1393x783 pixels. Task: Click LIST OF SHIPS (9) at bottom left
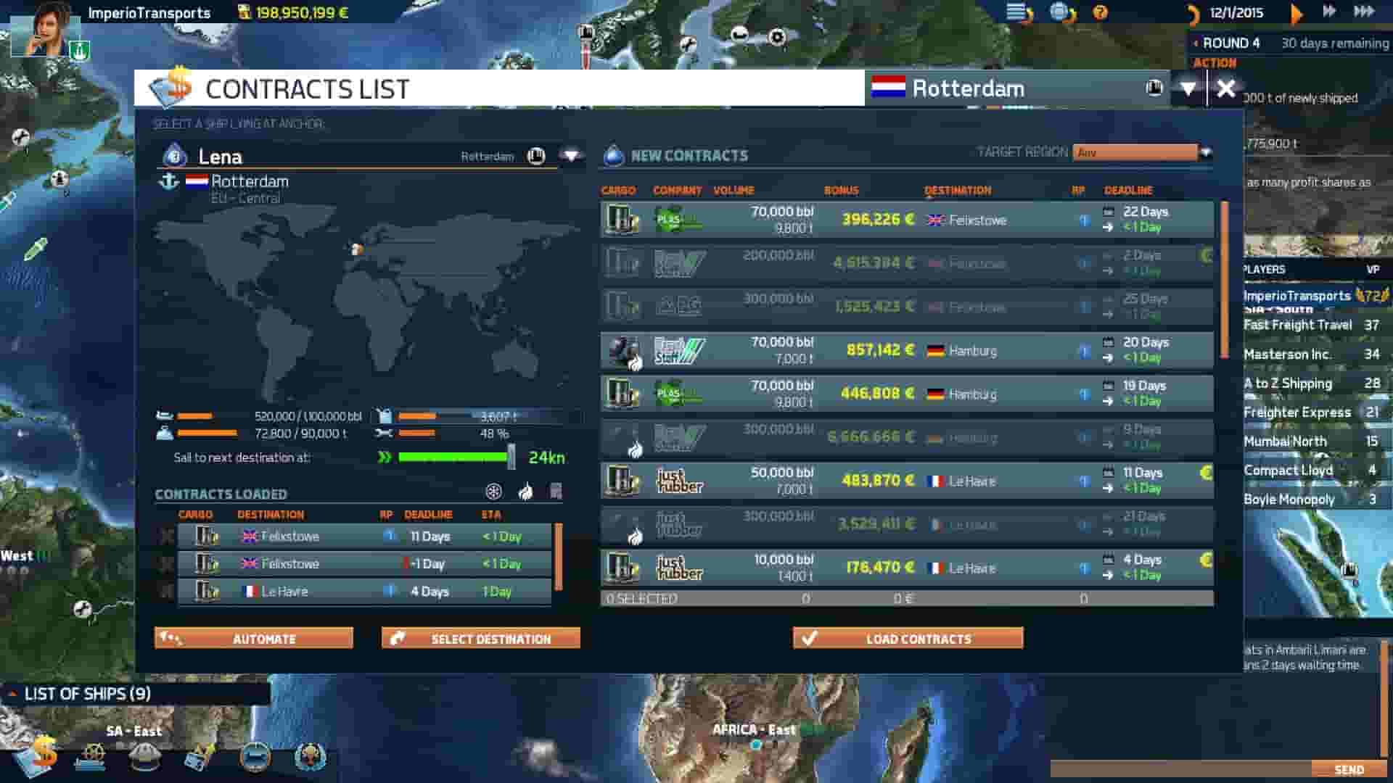tap(87, 694)
